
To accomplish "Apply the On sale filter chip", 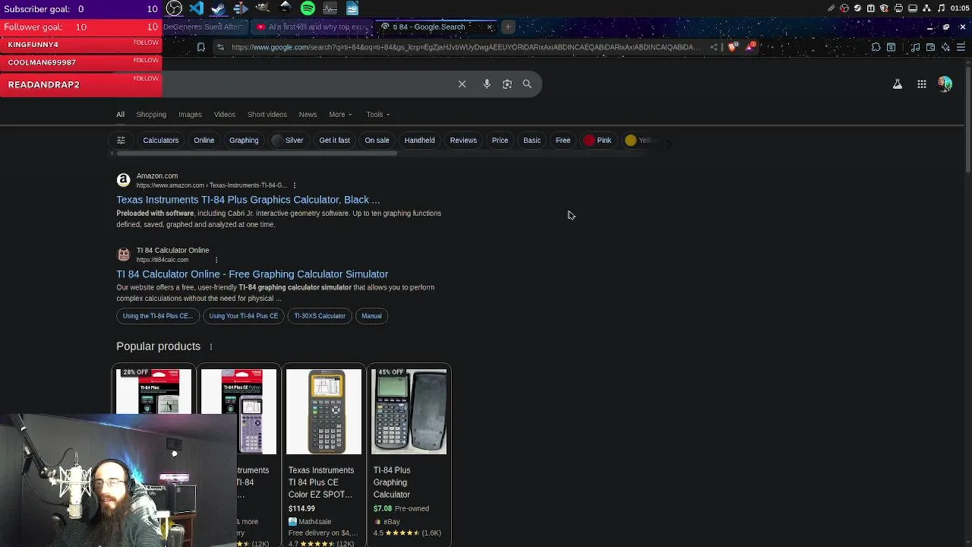I will (377, 140).
